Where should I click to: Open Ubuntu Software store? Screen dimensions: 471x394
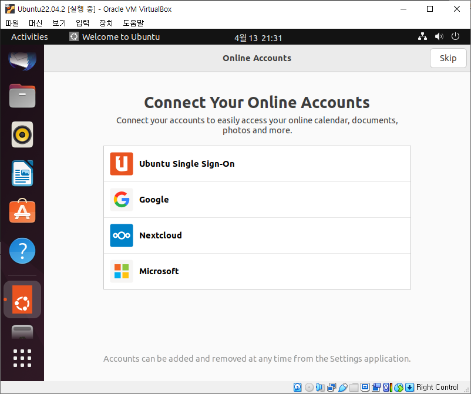[22, 211]
